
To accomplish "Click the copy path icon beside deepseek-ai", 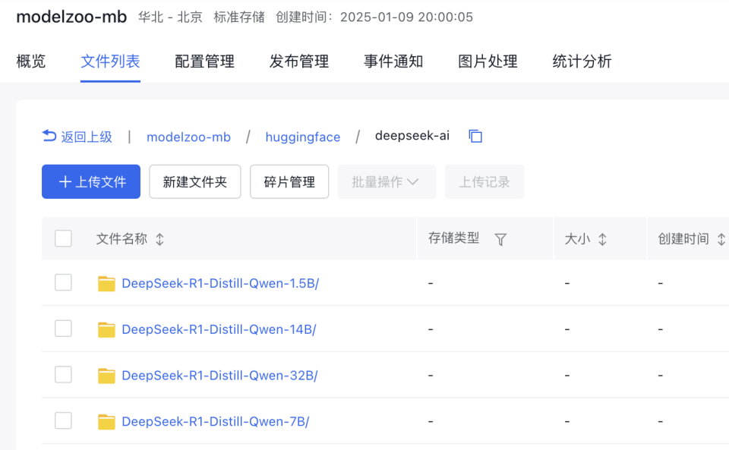I will [x=475, y=137].
